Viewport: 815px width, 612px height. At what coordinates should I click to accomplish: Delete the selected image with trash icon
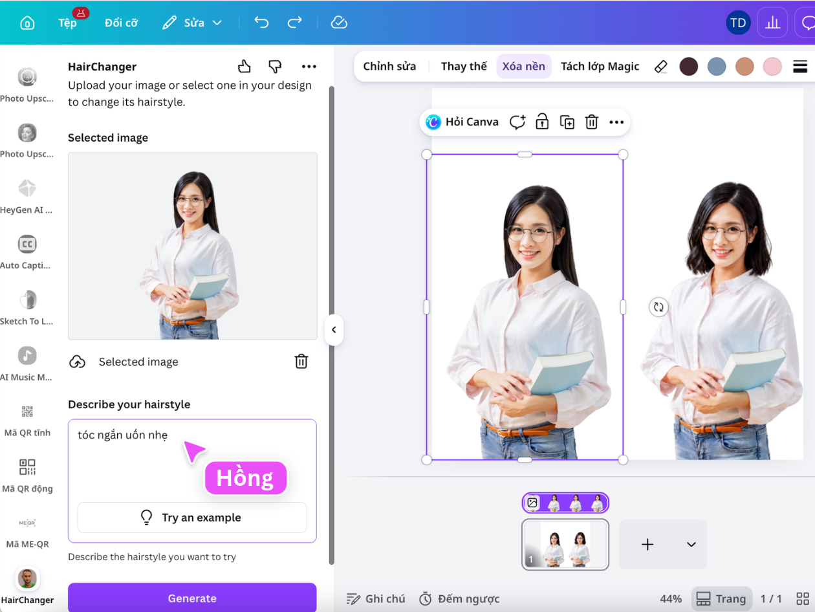click(301, 362)
